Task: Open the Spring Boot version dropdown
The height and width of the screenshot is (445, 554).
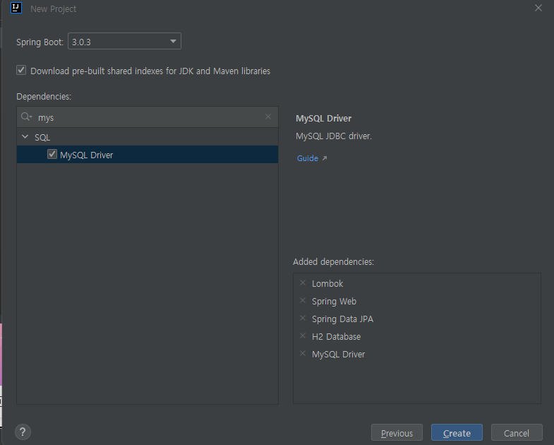Action: click(124, 42)
